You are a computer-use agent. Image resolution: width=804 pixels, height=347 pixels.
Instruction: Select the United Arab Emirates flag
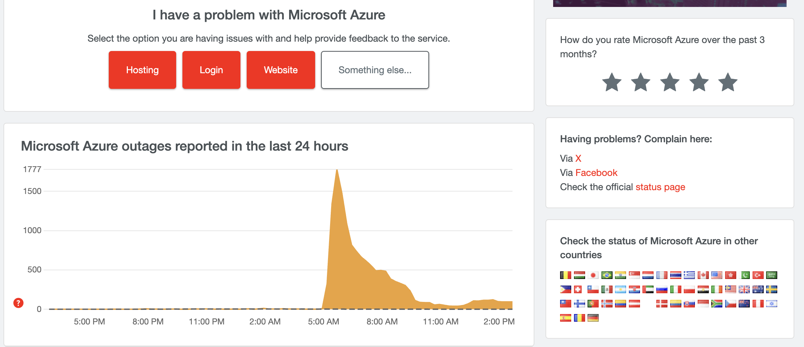(648, 289)
